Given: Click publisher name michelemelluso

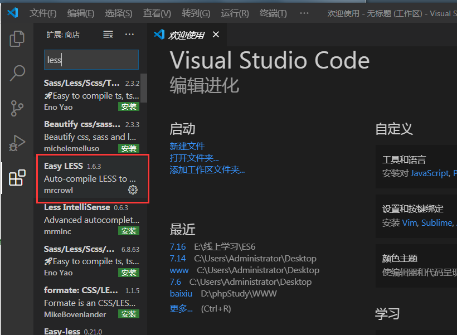Looking at the screenshot, I should tap(72, 149).
